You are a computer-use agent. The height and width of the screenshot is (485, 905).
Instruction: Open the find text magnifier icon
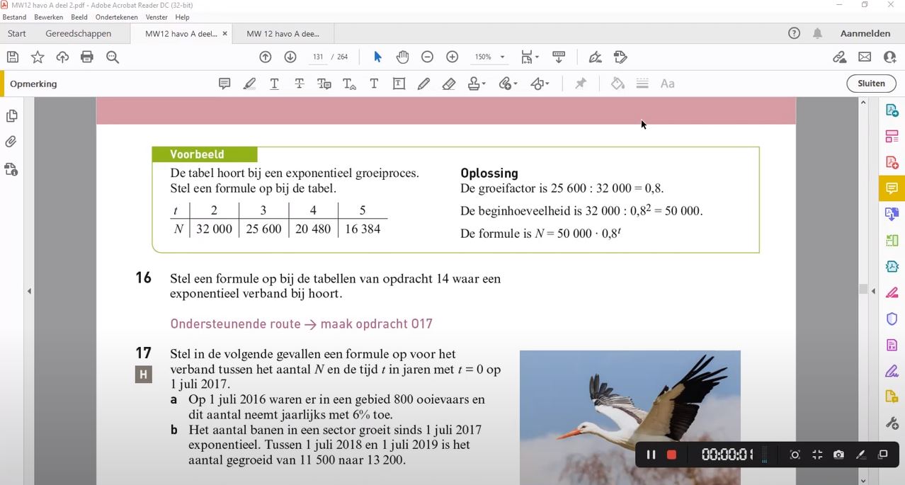click(113, 57)
